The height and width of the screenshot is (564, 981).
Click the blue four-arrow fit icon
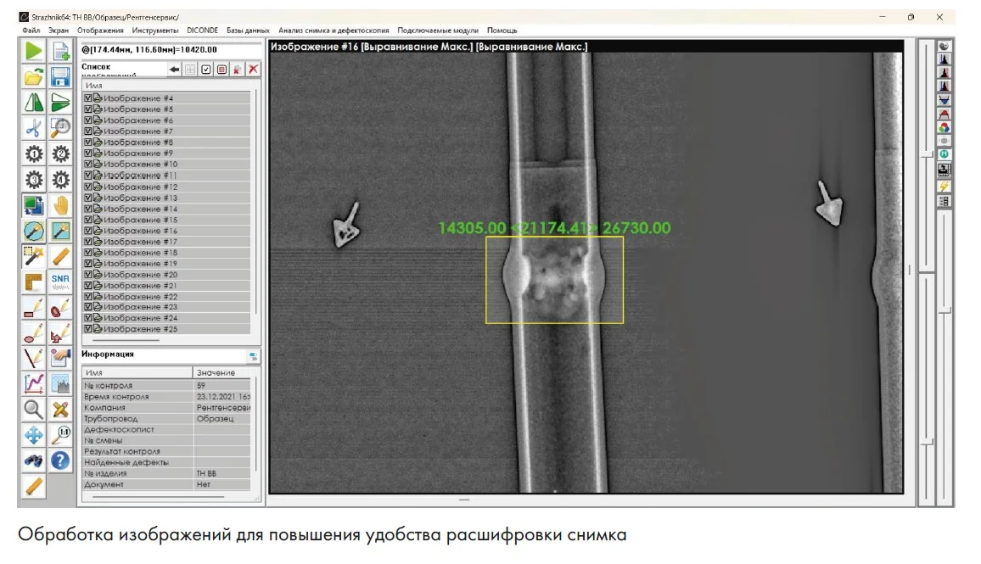(x=34, y=434)
